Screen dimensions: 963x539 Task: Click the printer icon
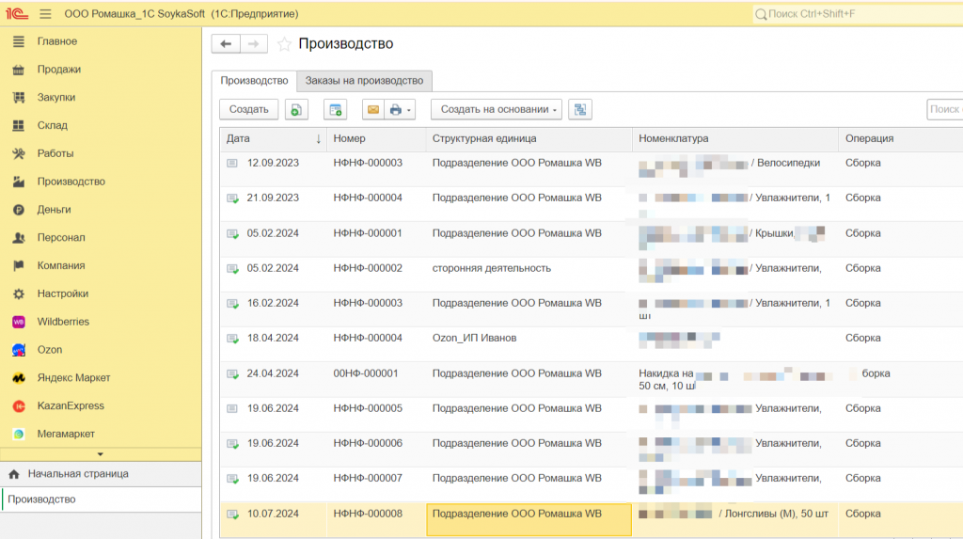click(396, 110)
